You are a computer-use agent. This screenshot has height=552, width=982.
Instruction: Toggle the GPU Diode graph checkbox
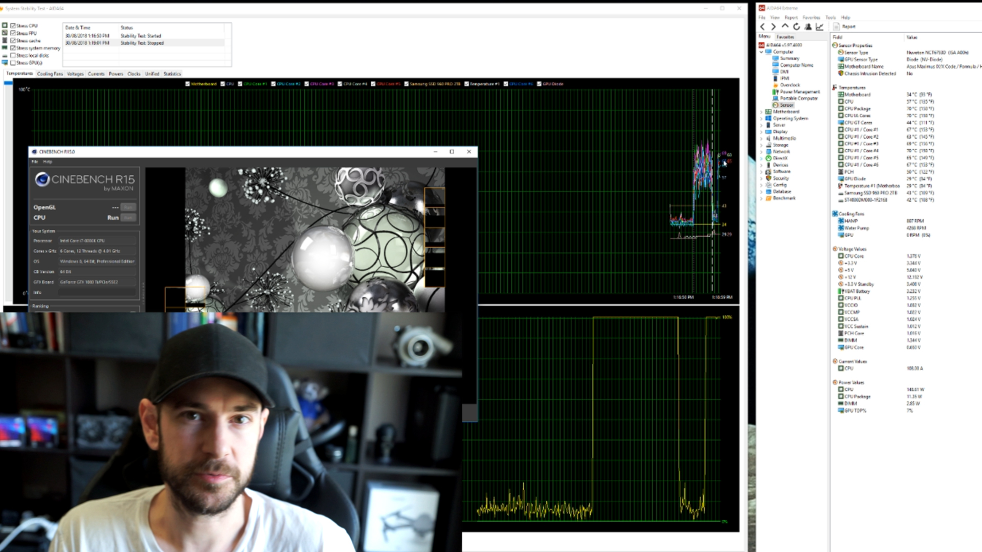(x=539, y=84)
